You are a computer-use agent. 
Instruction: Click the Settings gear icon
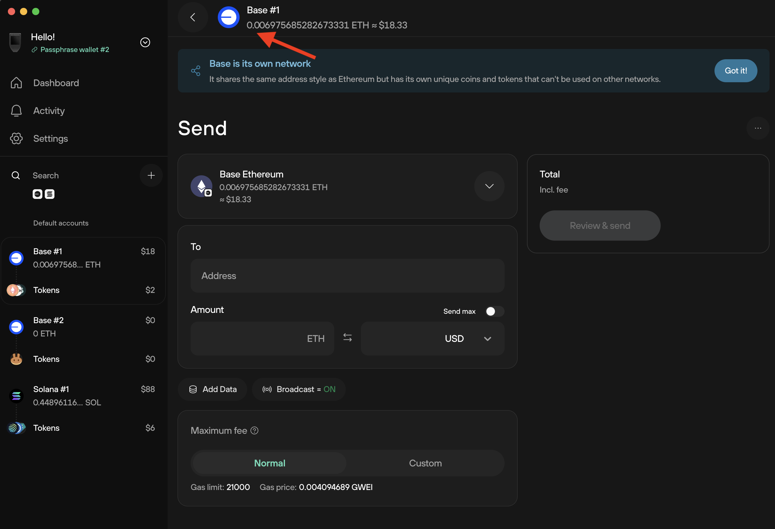(16, 138)
